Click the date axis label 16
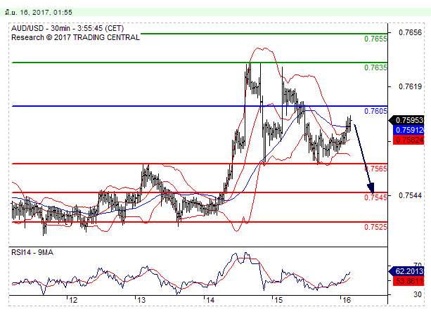 point(347,300)
